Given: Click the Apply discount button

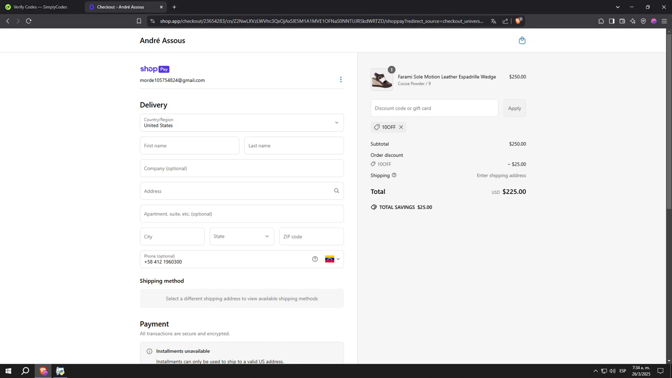Looking at the screenshot, I should click(514, 108).
